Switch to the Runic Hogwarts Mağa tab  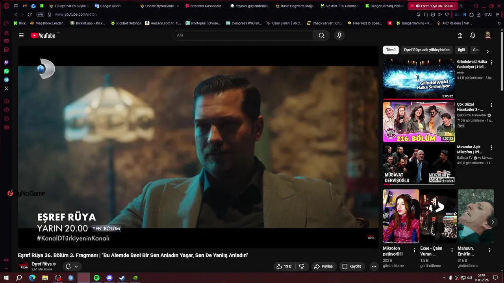click(294, 6)
